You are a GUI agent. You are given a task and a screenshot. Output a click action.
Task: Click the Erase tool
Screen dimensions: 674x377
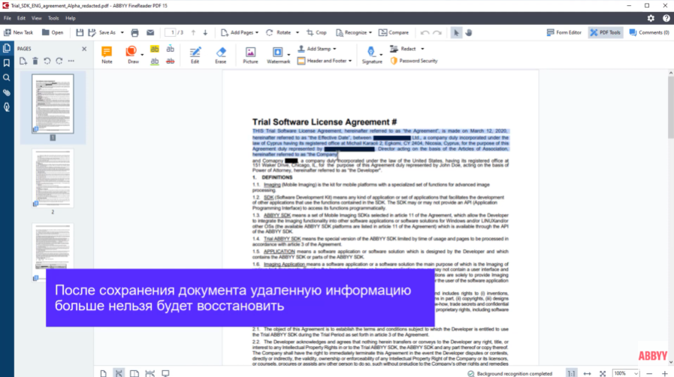220,55
